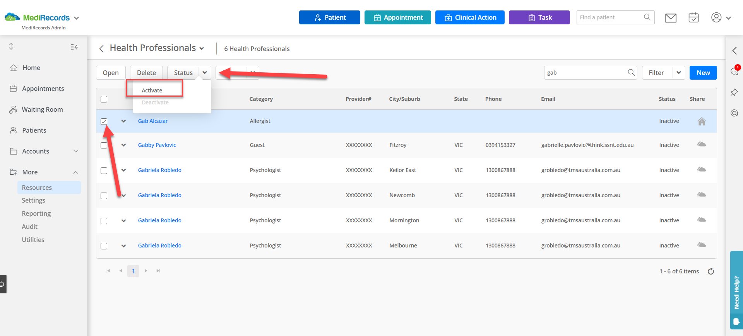
Task: Refresh the list with the reload icon
Action: (x=711, y=271)
